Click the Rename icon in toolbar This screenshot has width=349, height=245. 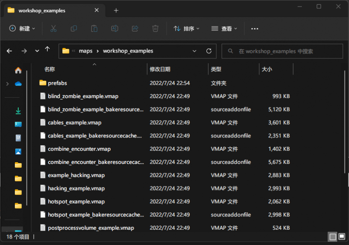click(x=115, y=29)
